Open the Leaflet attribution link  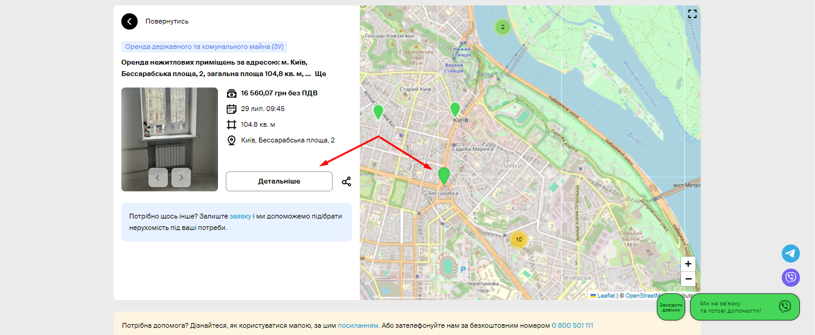(x=606, y=296)
